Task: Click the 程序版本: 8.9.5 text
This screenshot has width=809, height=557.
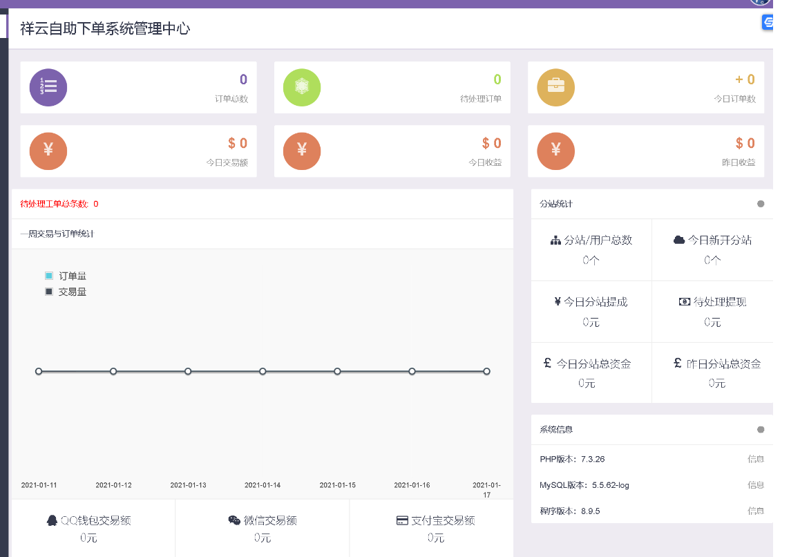Action: pos(569,511)
